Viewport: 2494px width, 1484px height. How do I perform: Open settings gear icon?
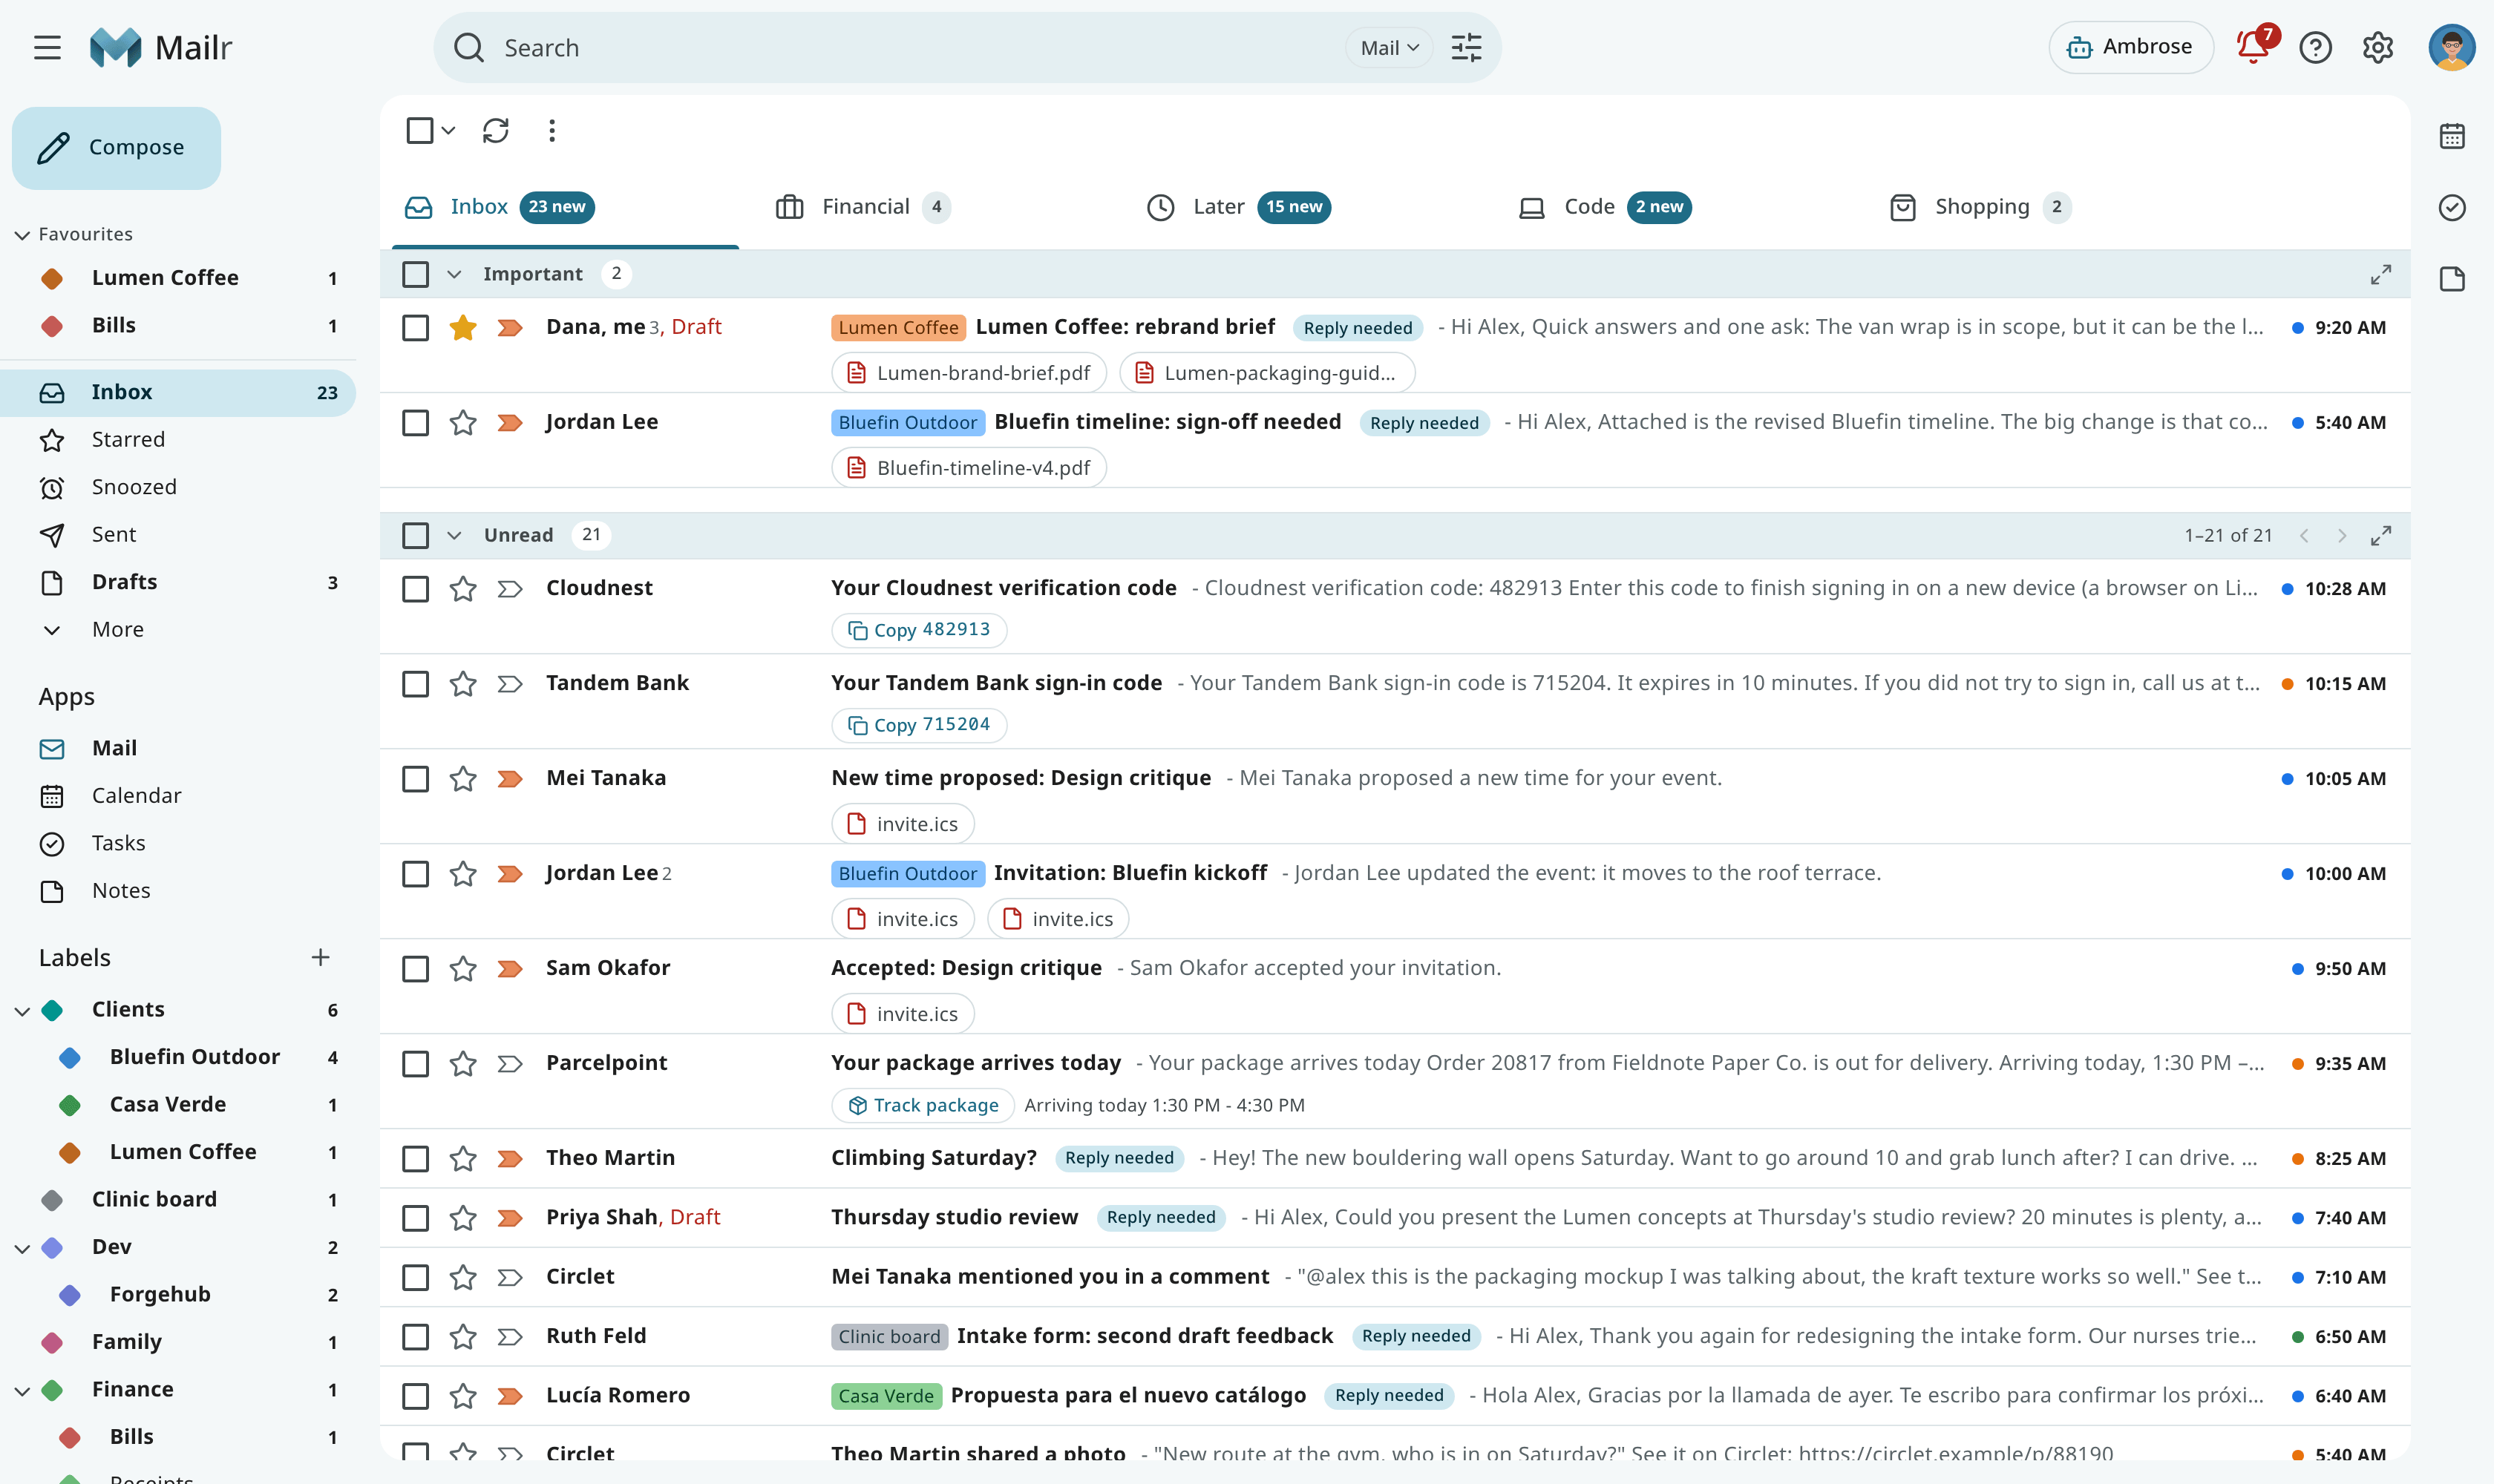[2377, 47]
